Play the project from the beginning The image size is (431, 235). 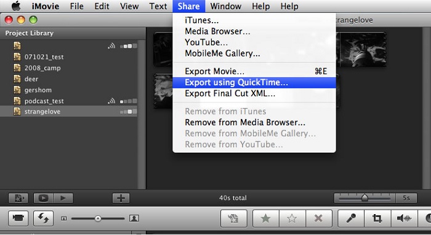63,198
